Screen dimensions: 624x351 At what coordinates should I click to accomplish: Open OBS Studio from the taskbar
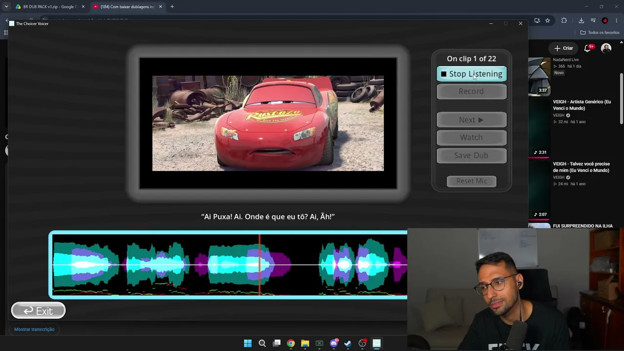pyautogui.click(x=362, y=344)
